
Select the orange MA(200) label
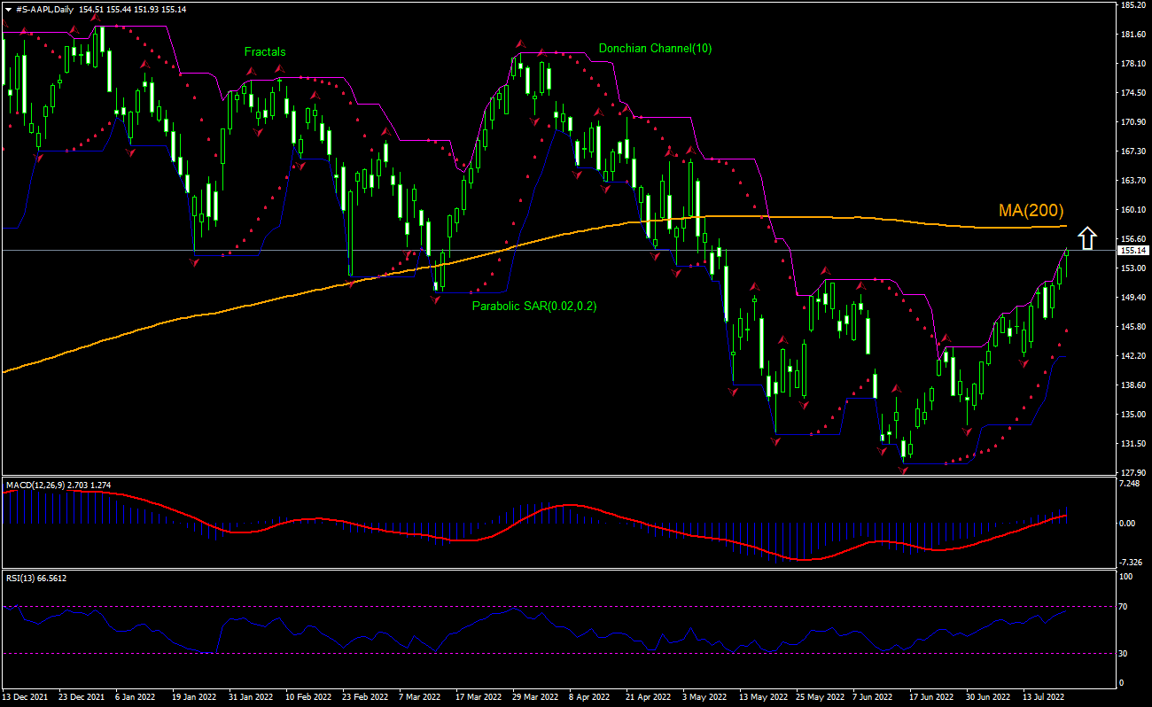click(x=1031, y=210)
